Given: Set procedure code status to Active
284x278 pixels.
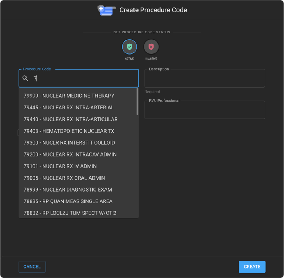Looking at the screenshot, I should (129, 47).
